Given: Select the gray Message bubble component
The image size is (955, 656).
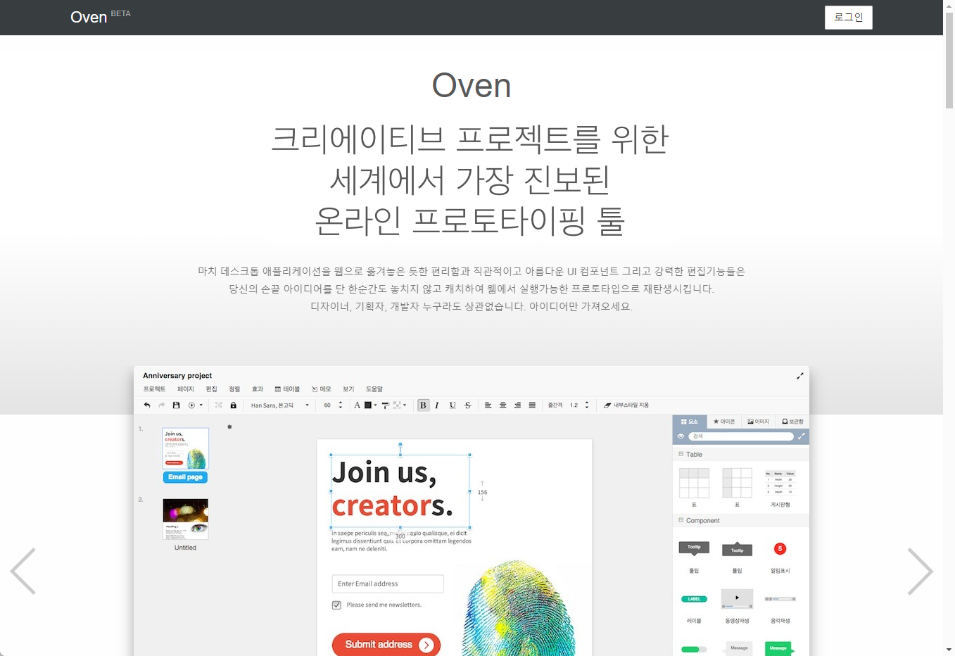Looking at the screenshot, I should 739,648.
